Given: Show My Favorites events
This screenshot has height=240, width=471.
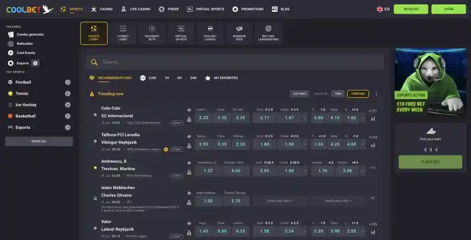Looking at the screenshot, I should (221, 78).
